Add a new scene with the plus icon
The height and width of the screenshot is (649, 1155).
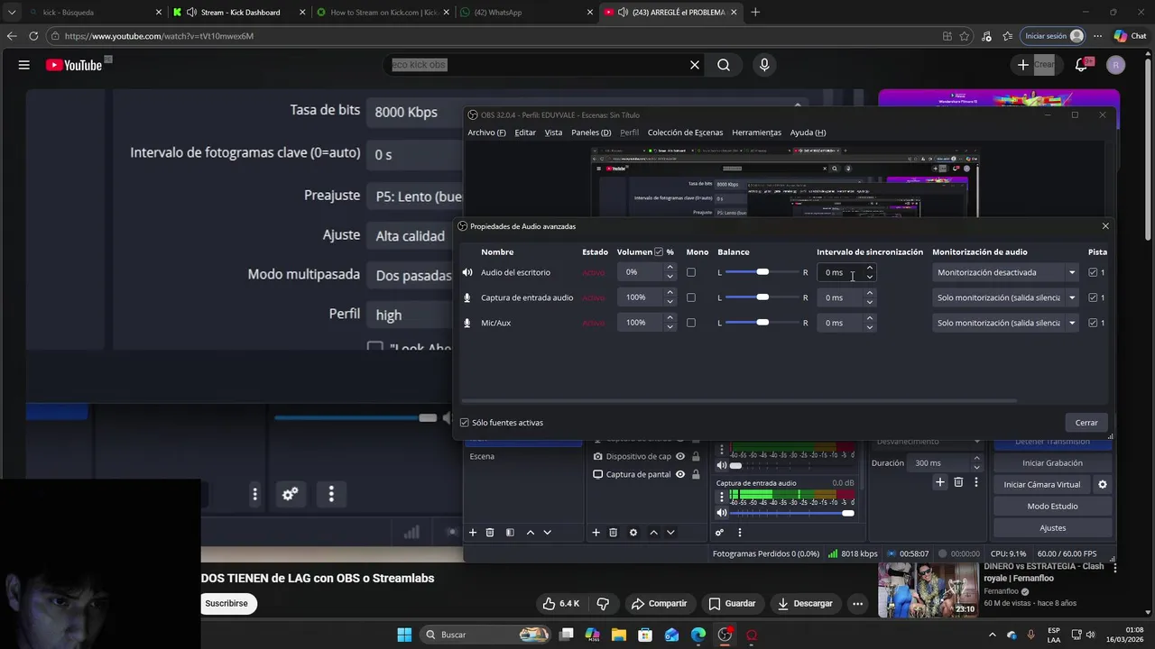coord(472,533)
